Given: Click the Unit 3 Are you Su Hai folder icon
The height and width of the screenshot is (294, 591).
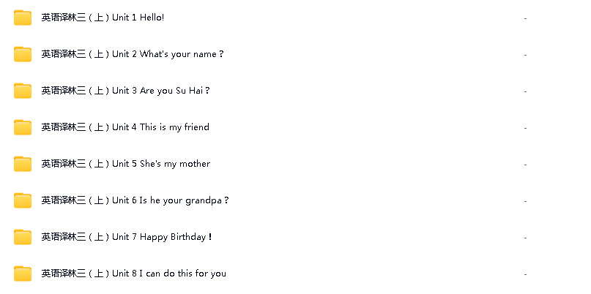Looking at the screenshot, I should click(x=23, y=91).
